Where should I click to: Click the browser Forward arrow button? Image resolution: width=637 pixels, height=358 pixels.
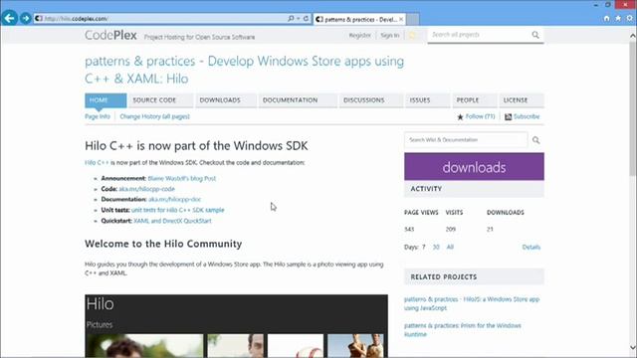26,18
